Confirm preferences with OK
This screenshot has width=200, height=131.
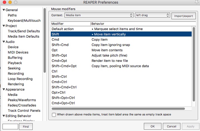coord(153,127)
